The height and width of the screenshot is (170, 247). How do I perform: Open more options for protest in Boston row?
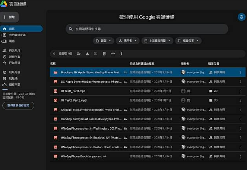click(x=240, y=147)
